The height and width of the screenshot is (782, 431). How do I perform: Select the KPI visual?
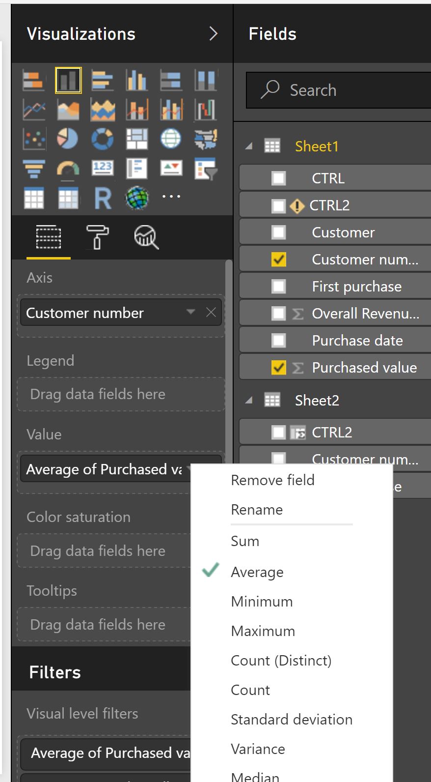[171, 169]
